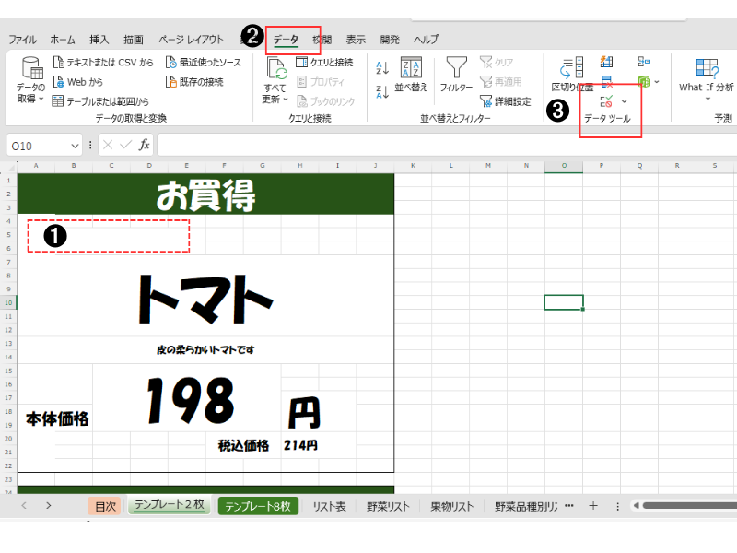737x553 pixels.
Task: Add a new sheet with the plus button
Action: click(x=593, y=506)
